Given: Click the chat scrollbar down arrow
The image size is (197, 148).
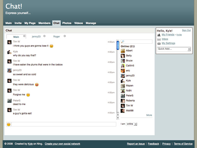Looking at the screenshot, I should pos(118,118).
